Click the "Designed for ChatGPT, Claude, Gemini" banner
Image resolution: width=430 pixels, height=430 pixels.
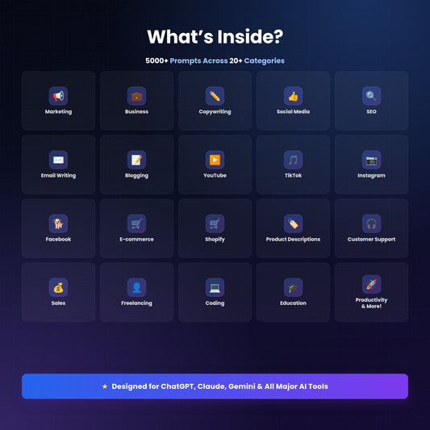(x=215, y=386)
